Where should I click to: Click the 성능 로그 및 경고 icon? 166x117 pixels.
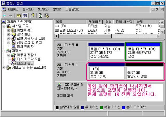click(x=13, y=43)
